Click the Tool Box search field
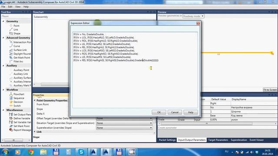Image resolution: width=278 pixels, height=156 pixels. pyautogui.click(x=16, y=16)
